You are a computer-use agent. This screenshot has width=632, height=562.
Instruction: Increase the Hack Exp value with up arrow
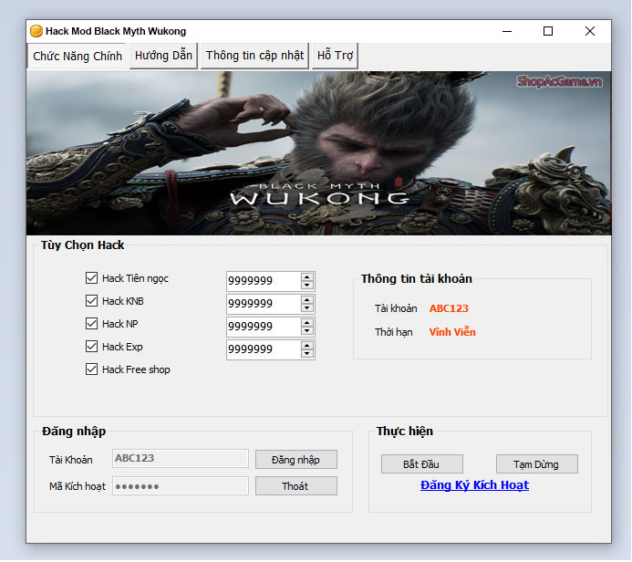tap(307, 346)
